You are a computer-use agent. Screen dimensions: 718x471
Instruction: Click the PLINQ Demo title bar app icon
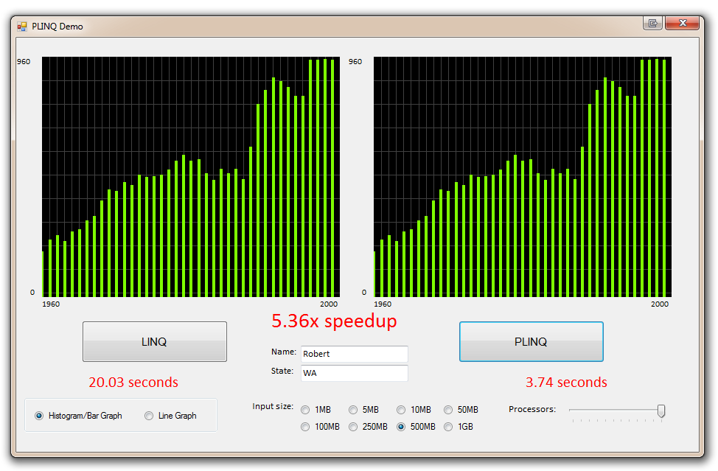point(22,27)
